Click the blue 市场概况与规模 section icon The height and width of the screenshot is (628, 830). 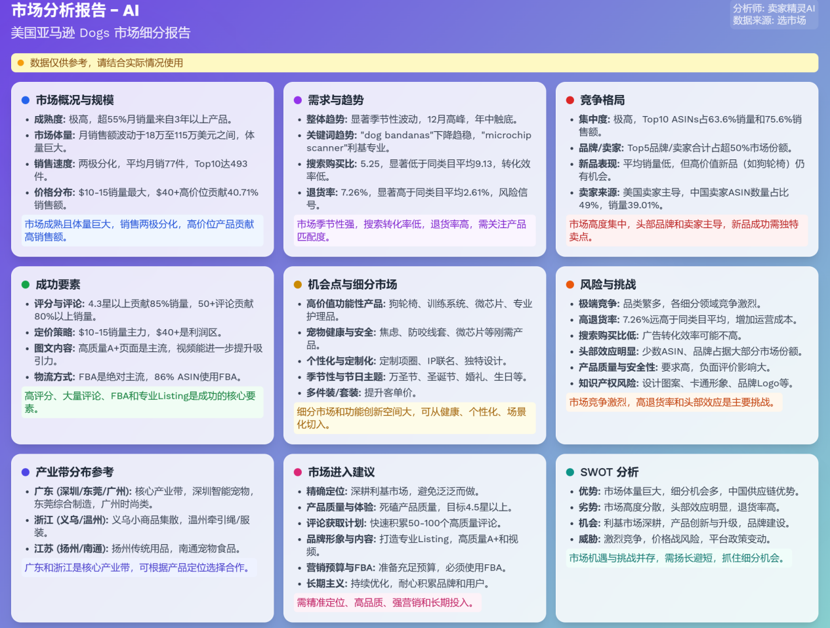pyautogui.click(x=26, y=100)
